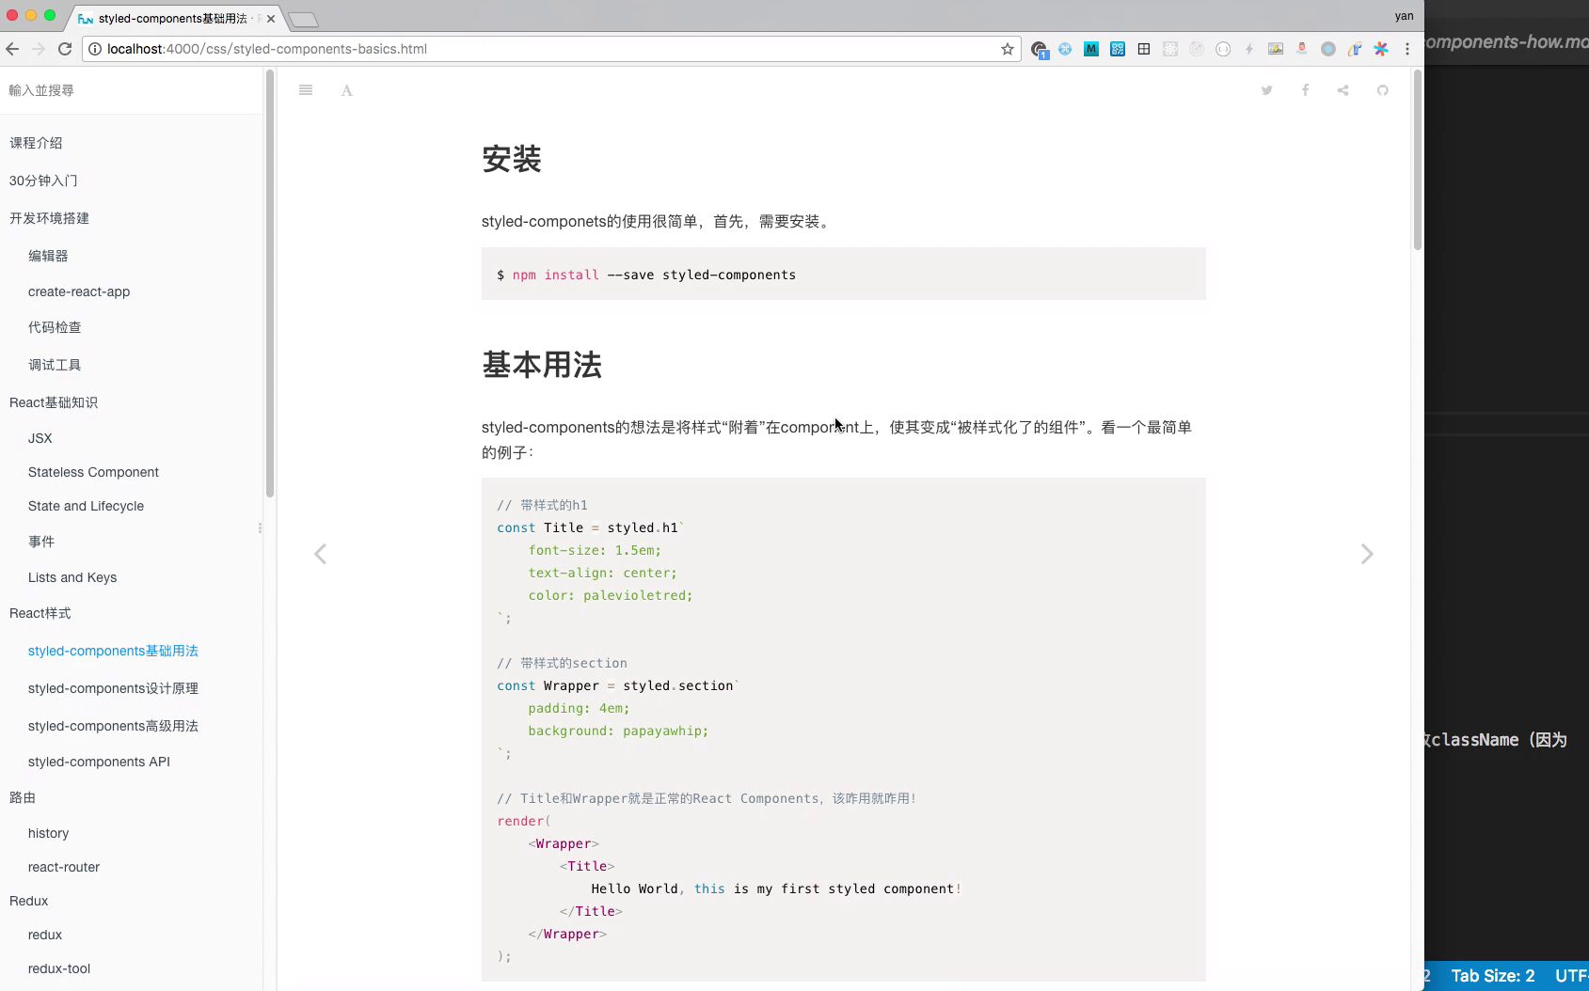The width and height of the screenshot is (1589, 991).
Task: Open the 调试工具 page
Action: point(55,365)
